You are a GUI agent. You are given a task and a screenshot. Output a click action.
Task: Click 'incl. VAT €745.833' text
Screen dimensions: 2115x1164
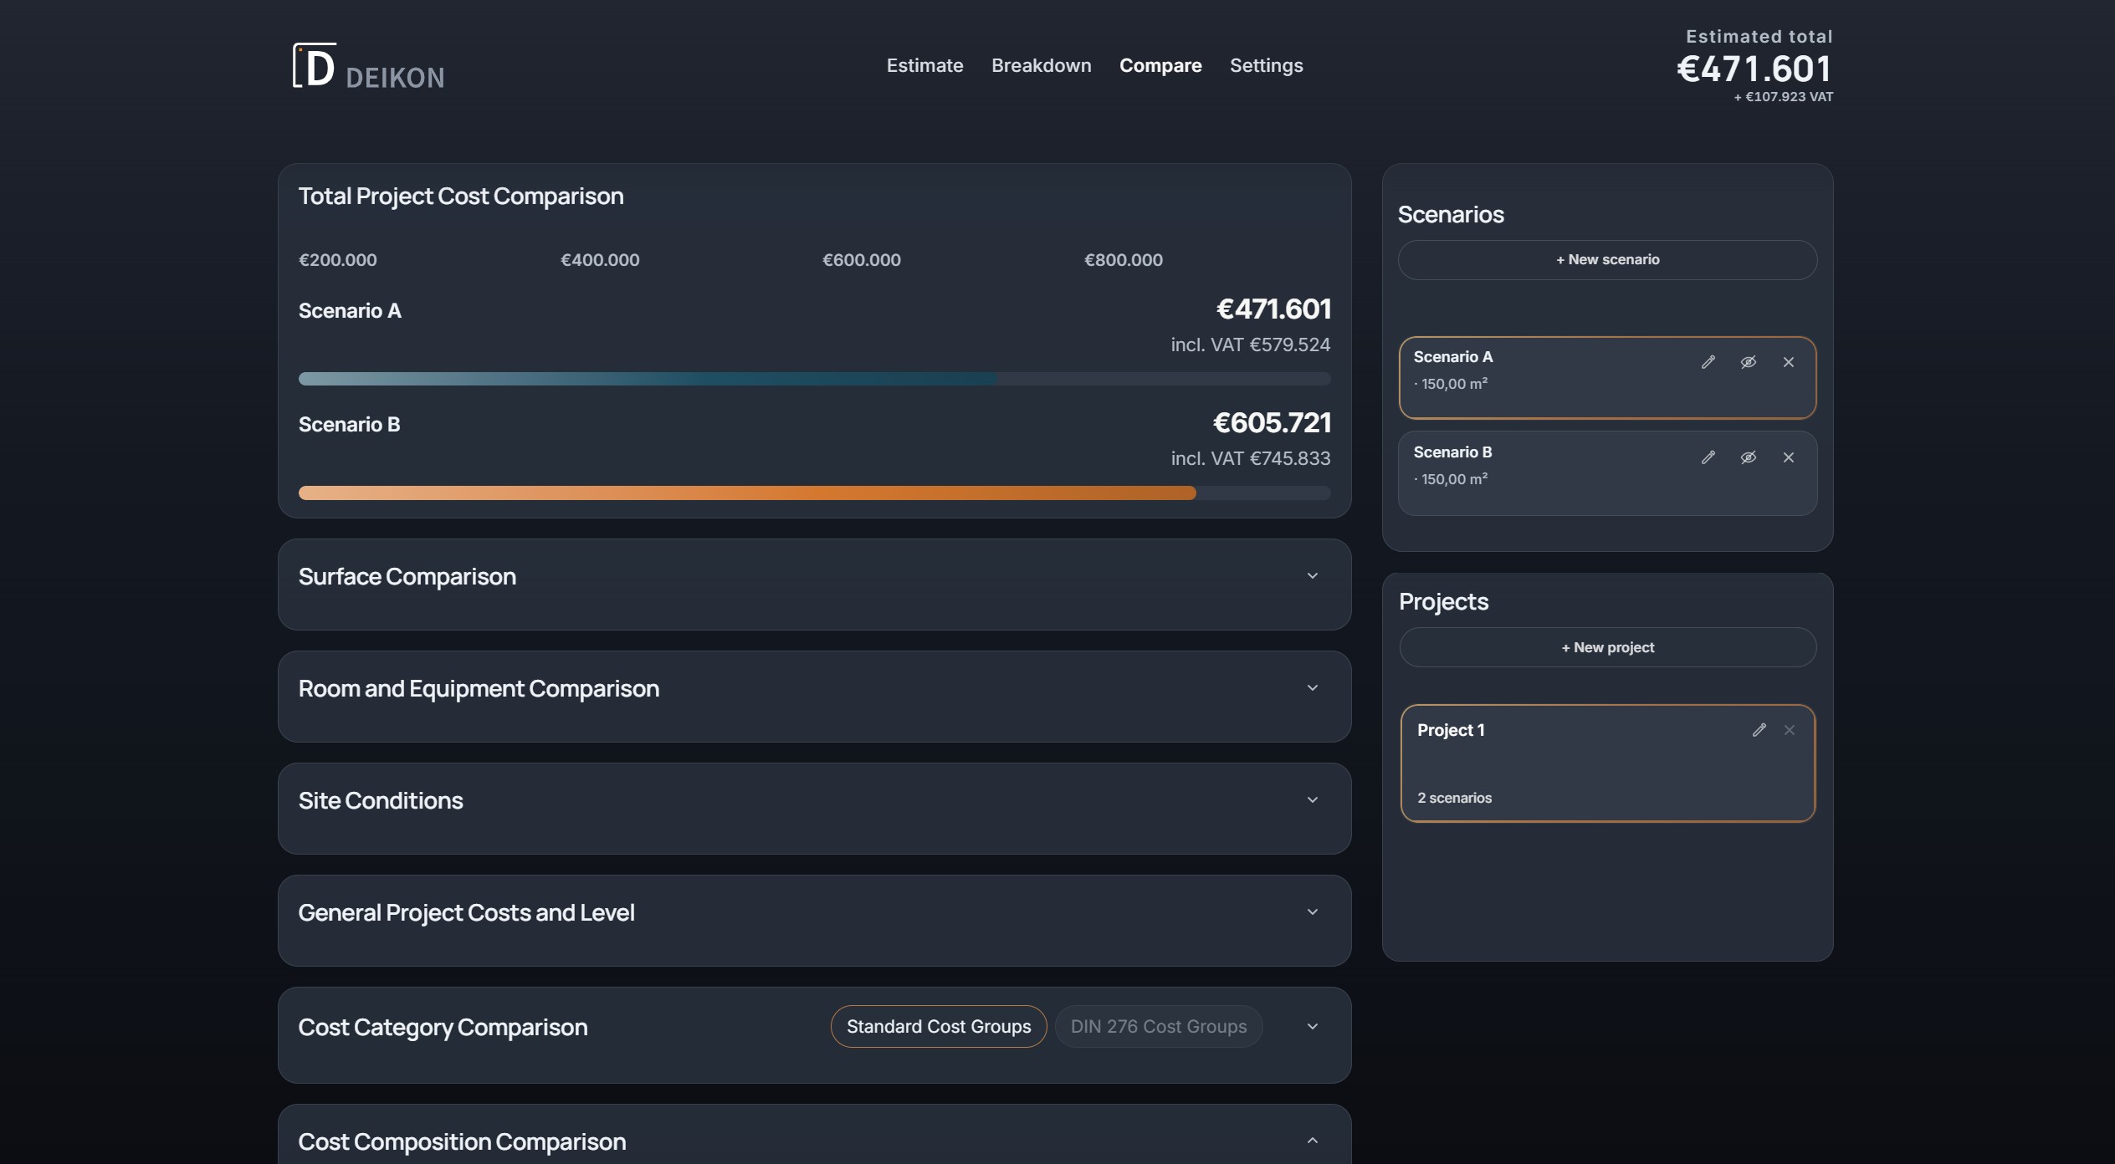tap(1250, 458)
